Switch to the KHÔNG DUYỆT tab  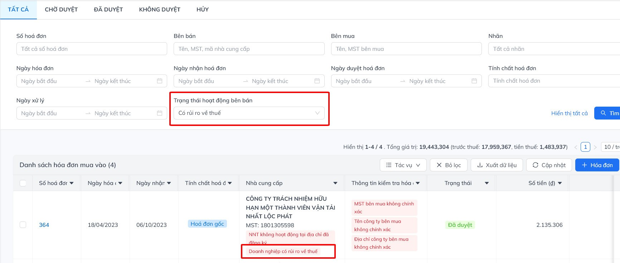click(160, 10)
